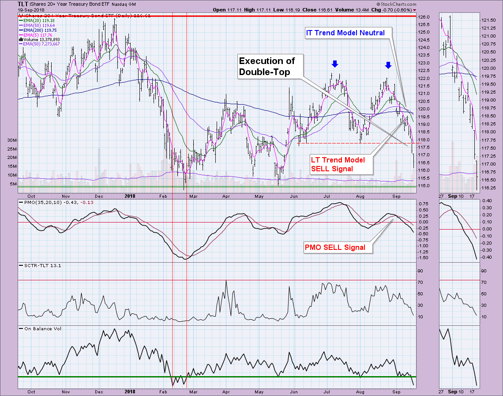Click the LT Trend Model SELL Signal annotation

(x=342, y=165)
